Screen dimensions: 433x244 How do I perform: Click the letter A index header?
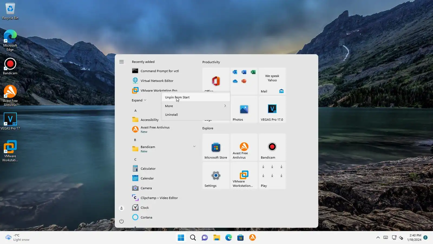click(x=136, y=111)
